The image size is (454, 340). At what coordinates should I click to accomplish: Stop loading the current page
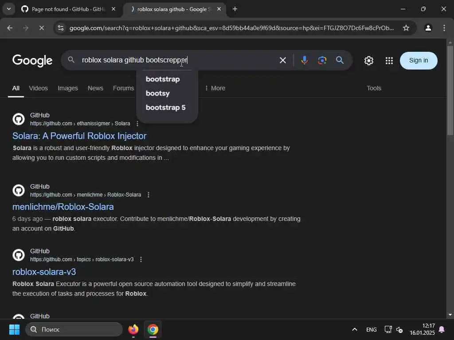[42, 28]
